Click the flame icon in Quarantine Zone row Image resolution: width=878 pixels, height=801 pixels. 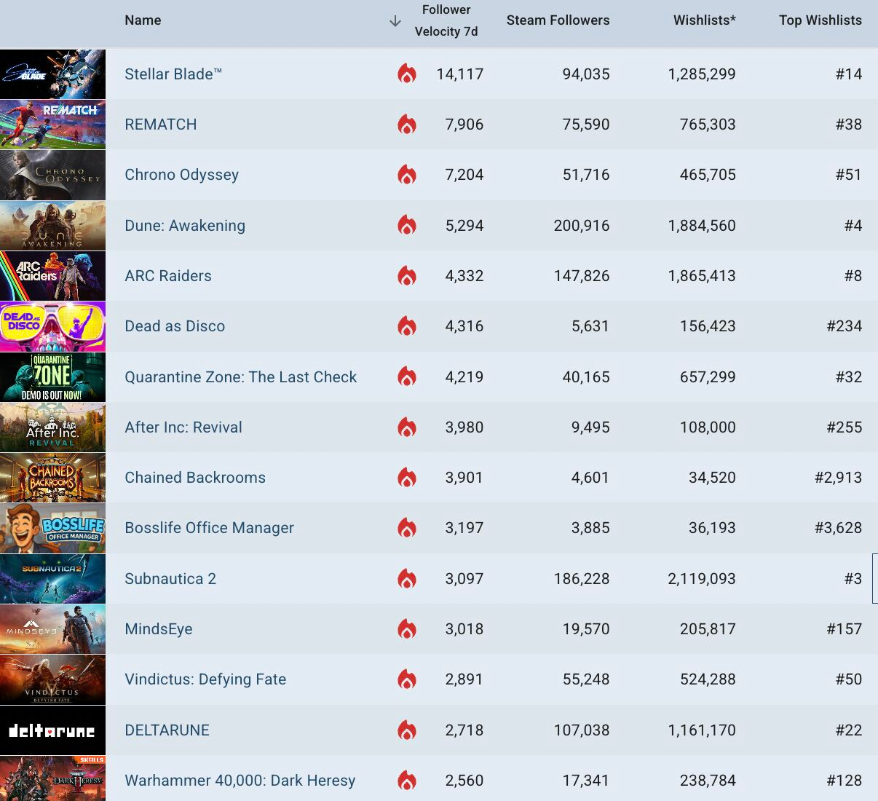[x=407, y=376]
